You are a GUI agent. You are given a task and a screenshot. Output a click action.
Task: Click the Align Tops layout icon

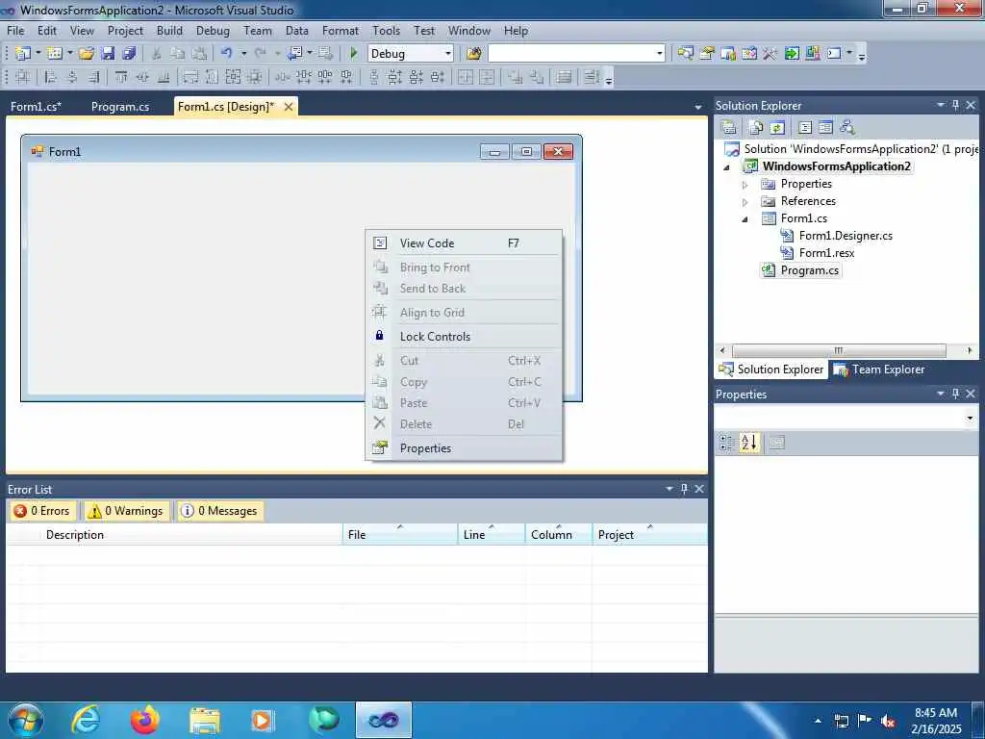click(121, 77)
